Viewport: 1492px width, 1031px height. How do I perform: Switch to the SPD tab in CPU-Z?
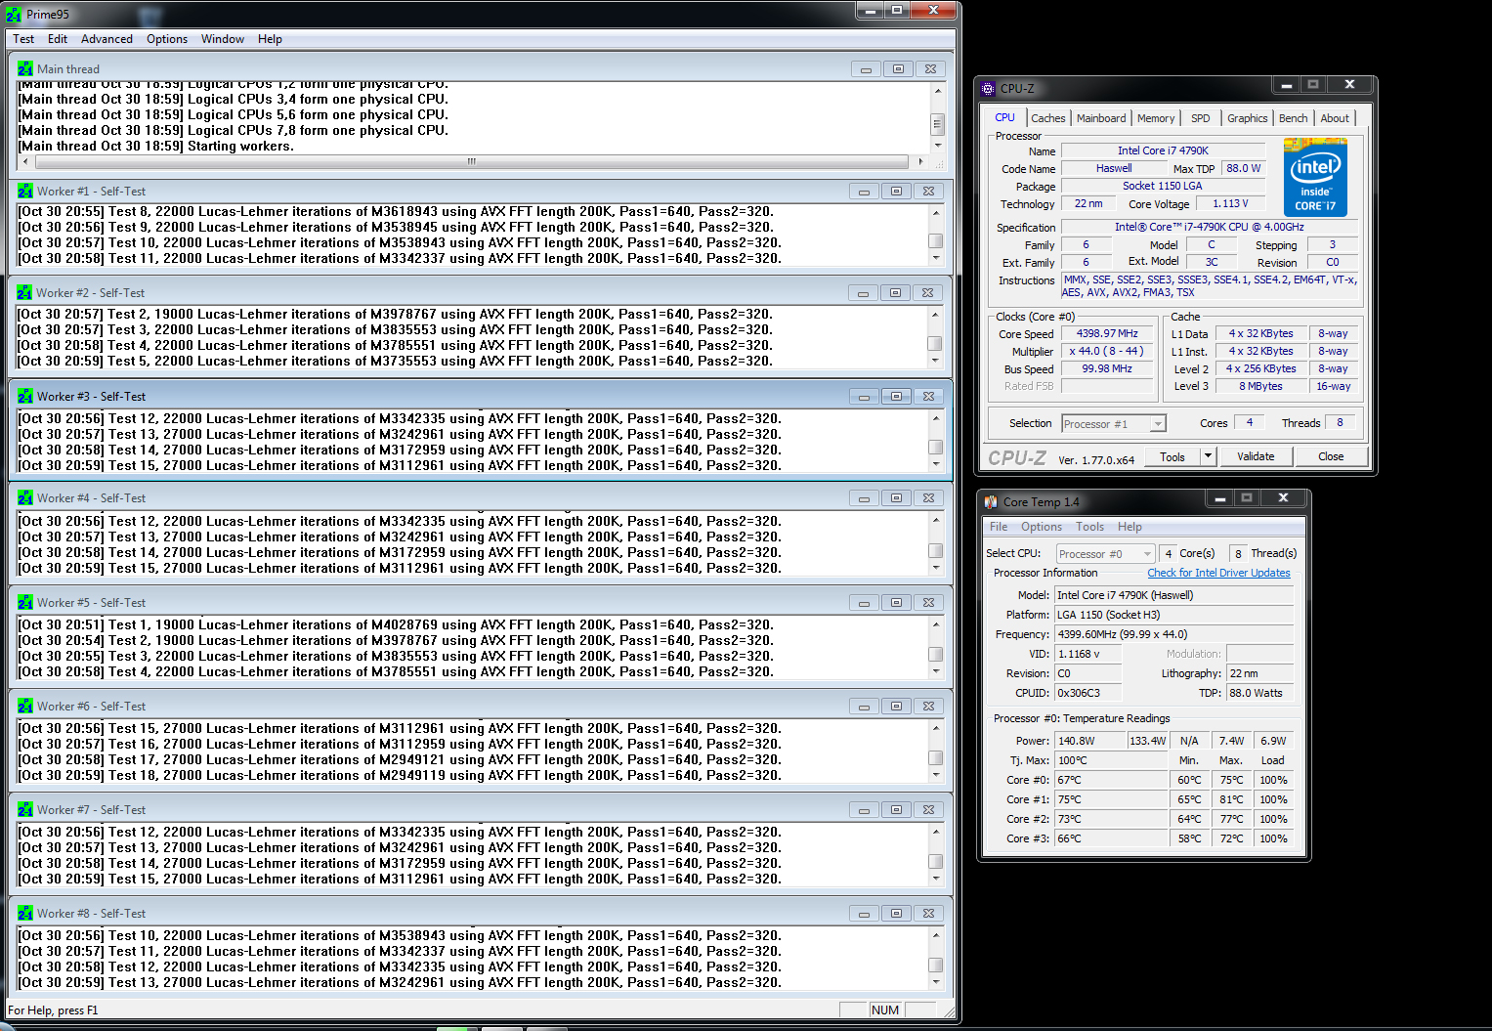[1201, 118]
